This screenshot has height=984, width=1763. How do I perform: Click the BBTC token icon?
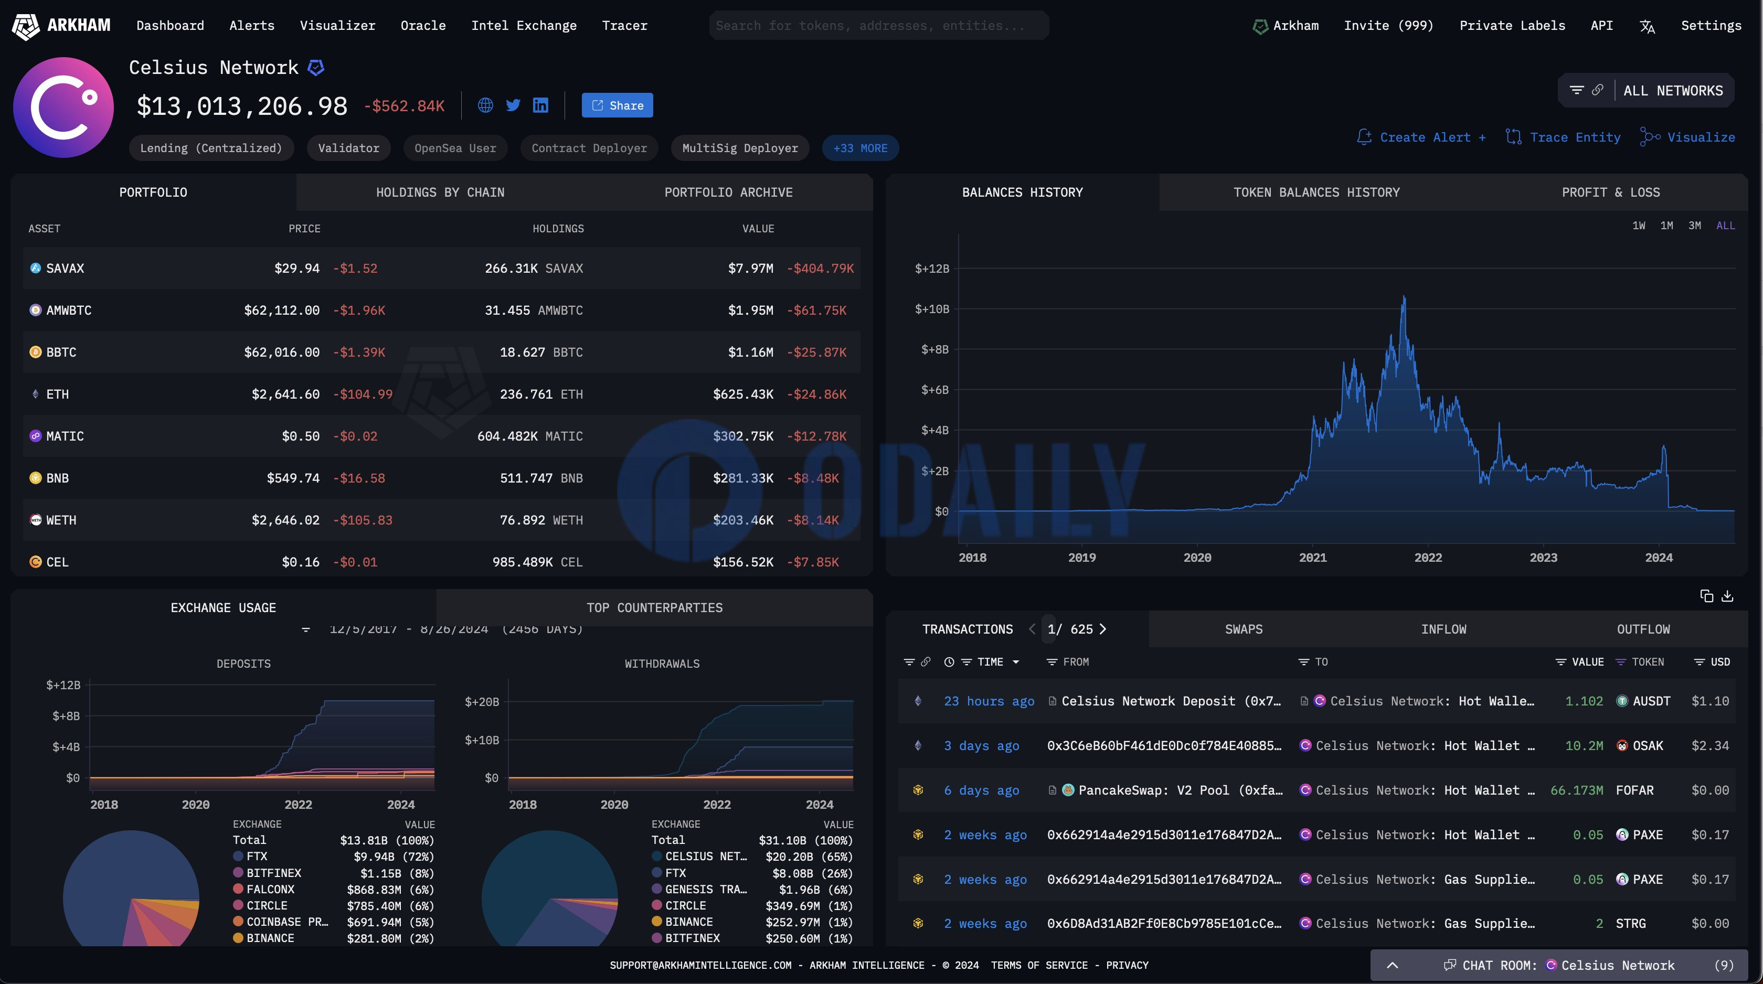(x=36, y=352)
